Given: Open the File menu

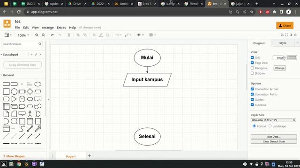Looking at the screenshot, I should [x=17, y=28].
